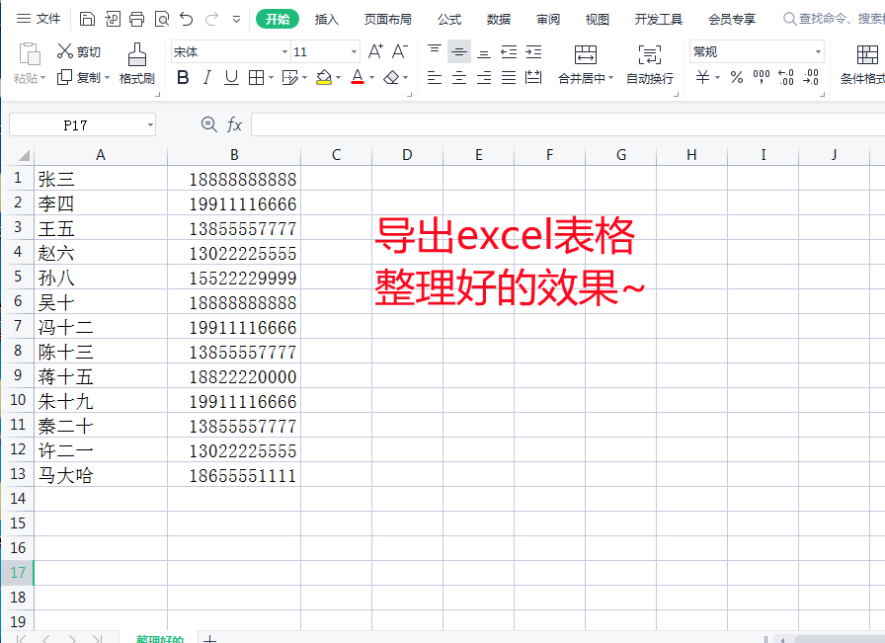Click the Cut (剪切) tool

click(x=78, y=51)
